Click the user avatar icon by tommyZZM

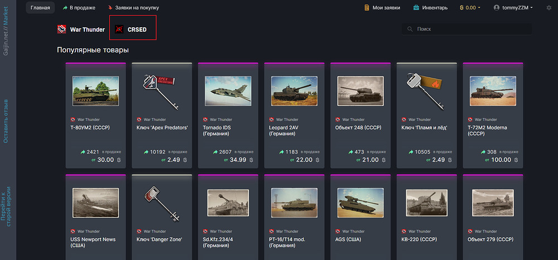pyautogui.click(x=497, y=7)
